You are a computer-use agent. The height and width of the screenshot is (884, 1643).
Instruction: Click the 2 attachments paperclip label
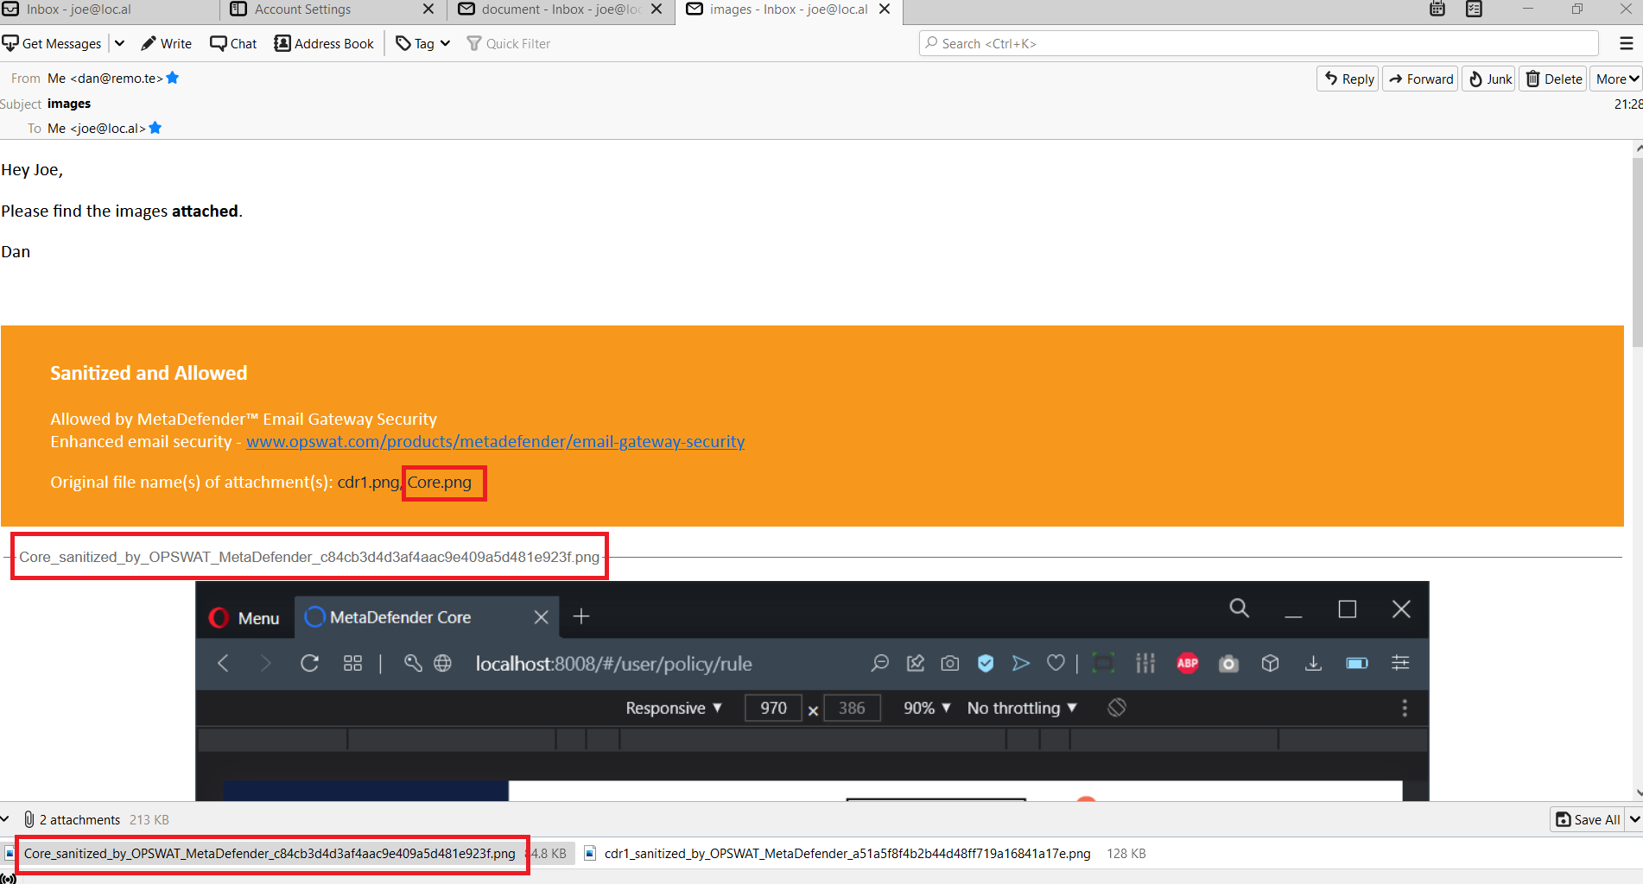click(x=73, y=819)
